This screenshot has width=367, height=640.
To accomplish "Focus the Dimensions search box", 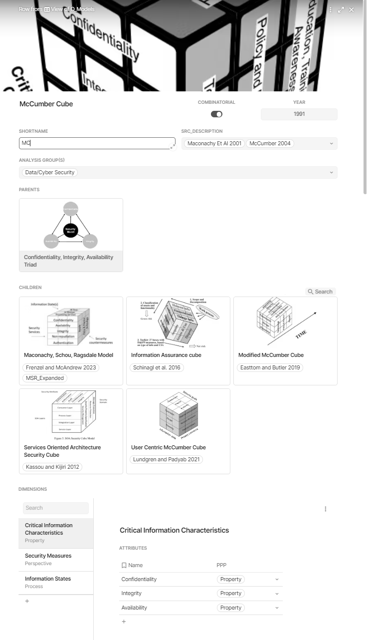I will pyautogui.click(x=56, y=508).
